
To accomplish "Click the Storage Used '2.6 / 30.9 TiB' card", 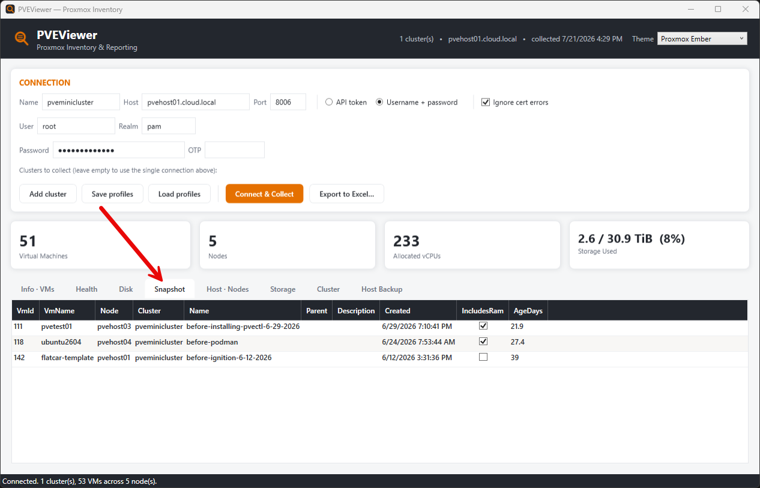I will 659,245.
